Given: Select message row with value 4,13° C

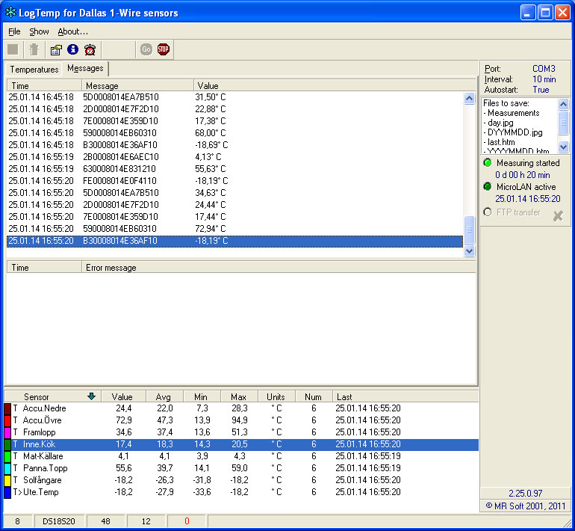Looking at the screenshot, I should point(234,157).
